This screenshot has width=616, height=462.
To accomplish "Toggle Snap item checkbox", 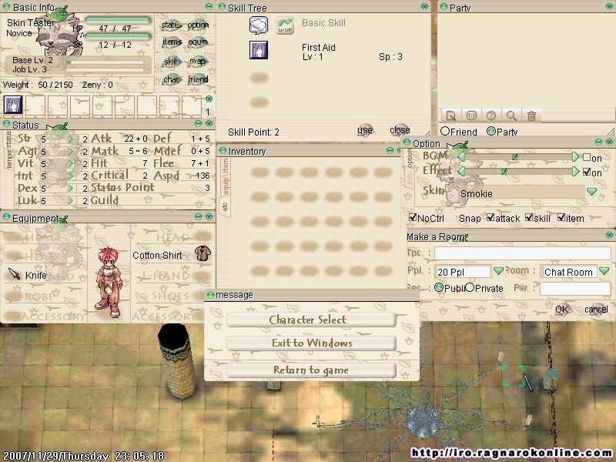I will click(x=561, y=217).
